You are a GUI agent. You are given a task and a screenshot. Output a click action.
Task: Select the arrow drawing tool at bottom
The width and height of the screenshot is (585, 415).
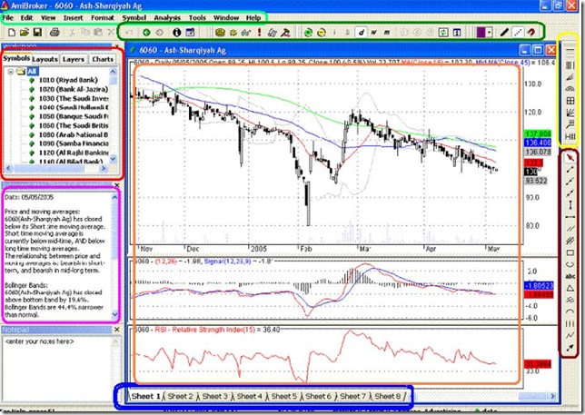coord(570,348)
